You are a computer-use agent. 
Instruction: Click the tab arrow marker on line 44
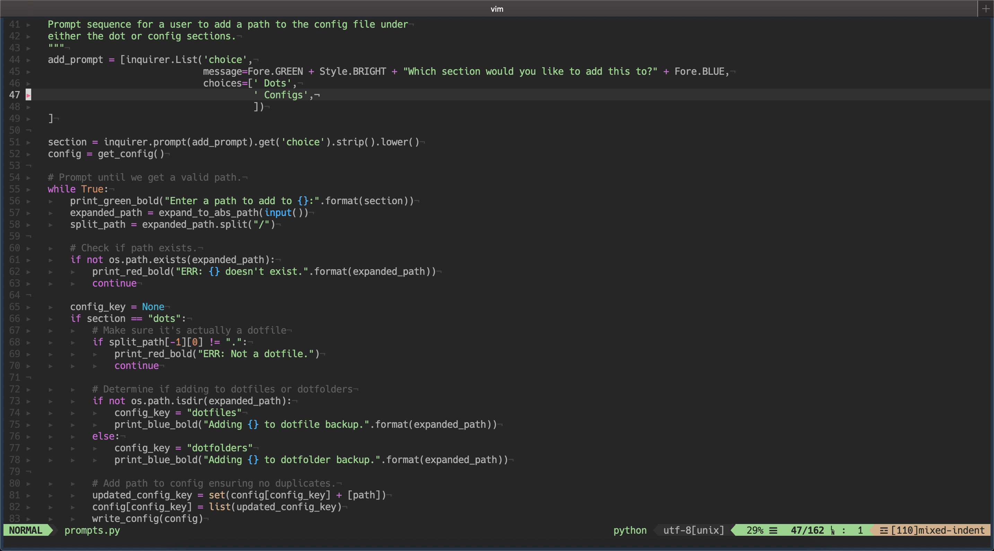[x=28, y=60]
